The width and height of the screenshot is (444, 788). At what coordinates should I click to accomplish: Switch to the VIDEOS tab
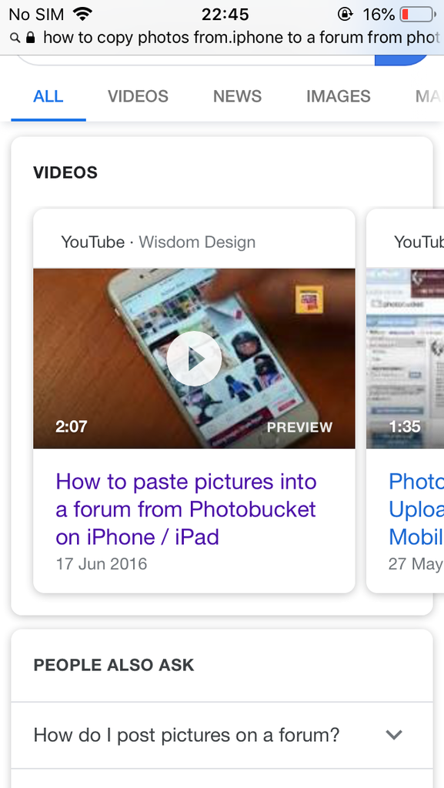click(138, 96)
